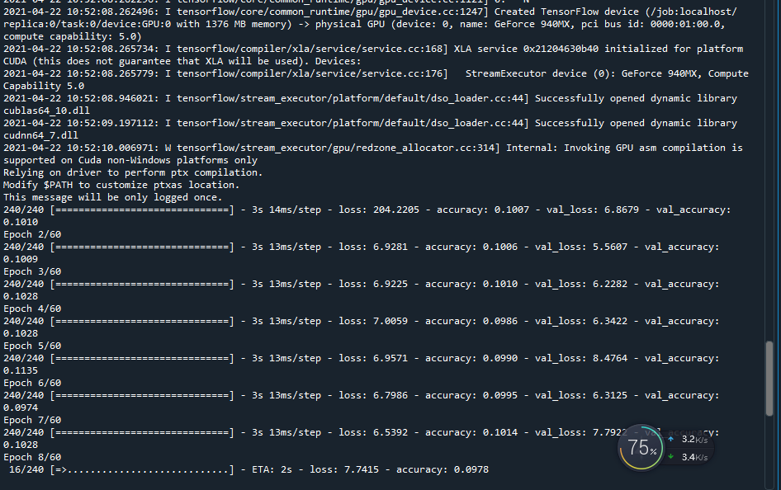781x490 pixels.
Task: Click the 16/240 progress bar of epoch 8
Action: [141, 469]
